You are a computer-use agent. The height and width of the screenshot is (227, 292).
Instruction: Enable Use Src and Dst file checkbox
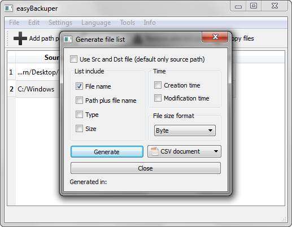click(x=73, y=59)
